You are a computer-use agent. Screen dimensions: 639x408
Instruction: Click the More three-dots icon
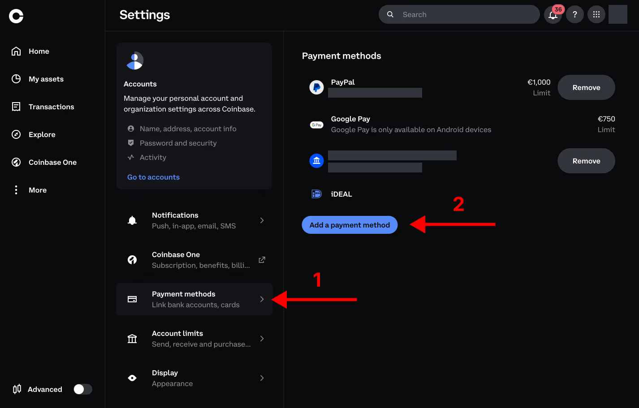coord(16,190)
